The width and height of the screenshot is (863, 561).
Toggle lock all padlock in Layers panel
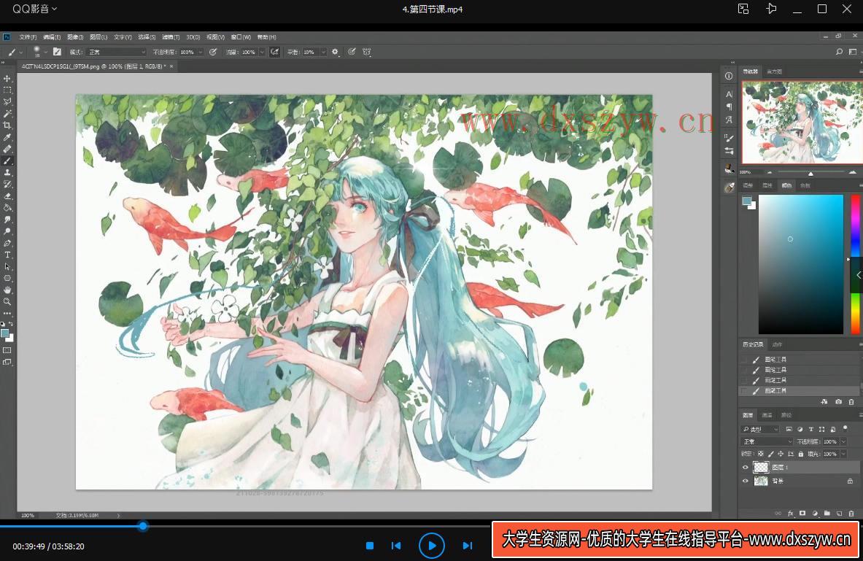point(801,454)
